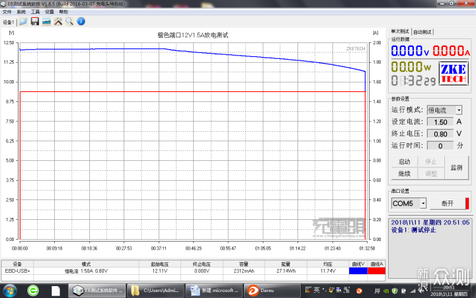Open the 工具 menu
The width and height of the screenshot is (476, 298).
coord(35,12)
